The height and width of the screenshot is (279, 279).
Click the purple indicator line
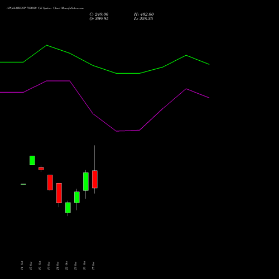point(104,122)
